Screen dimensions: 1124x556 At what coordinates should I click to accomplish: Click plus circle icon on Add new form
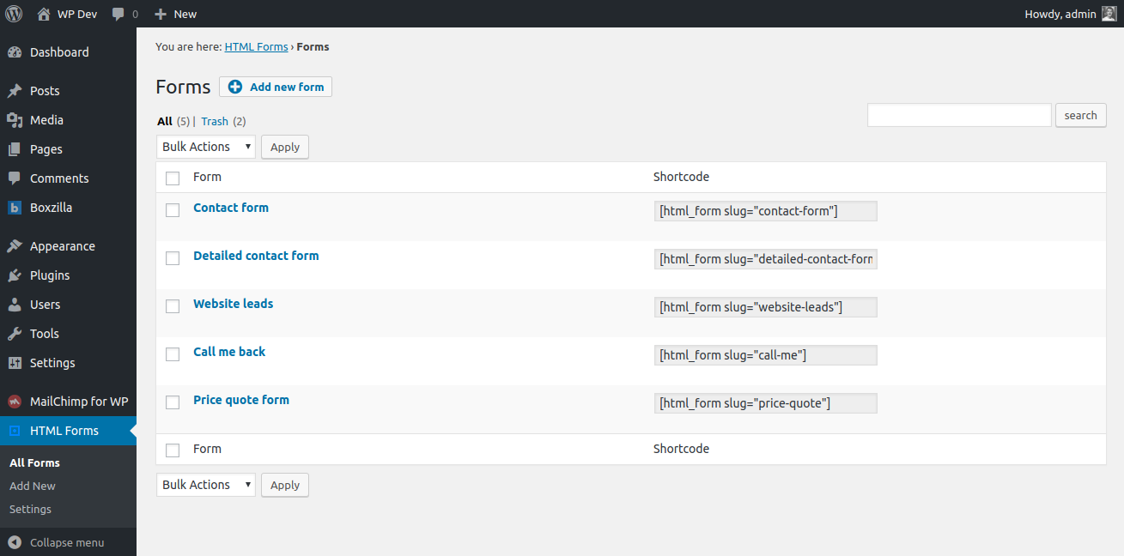click(235, 87)
